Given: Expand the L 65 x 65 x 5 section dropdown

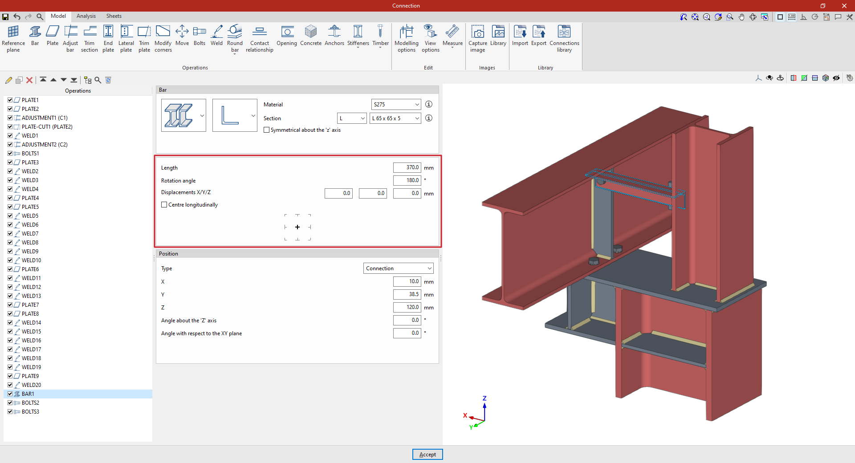Looking at the screenshot, I should coord(395,118).
